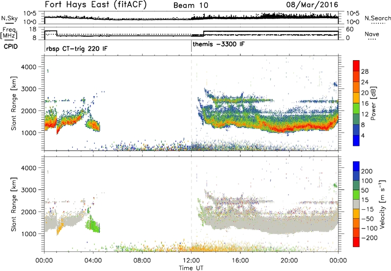The width and height of the screenshot is (391, 271).
Task: Click the 'Beam 10' label
Action: click(x=191, y=5)
